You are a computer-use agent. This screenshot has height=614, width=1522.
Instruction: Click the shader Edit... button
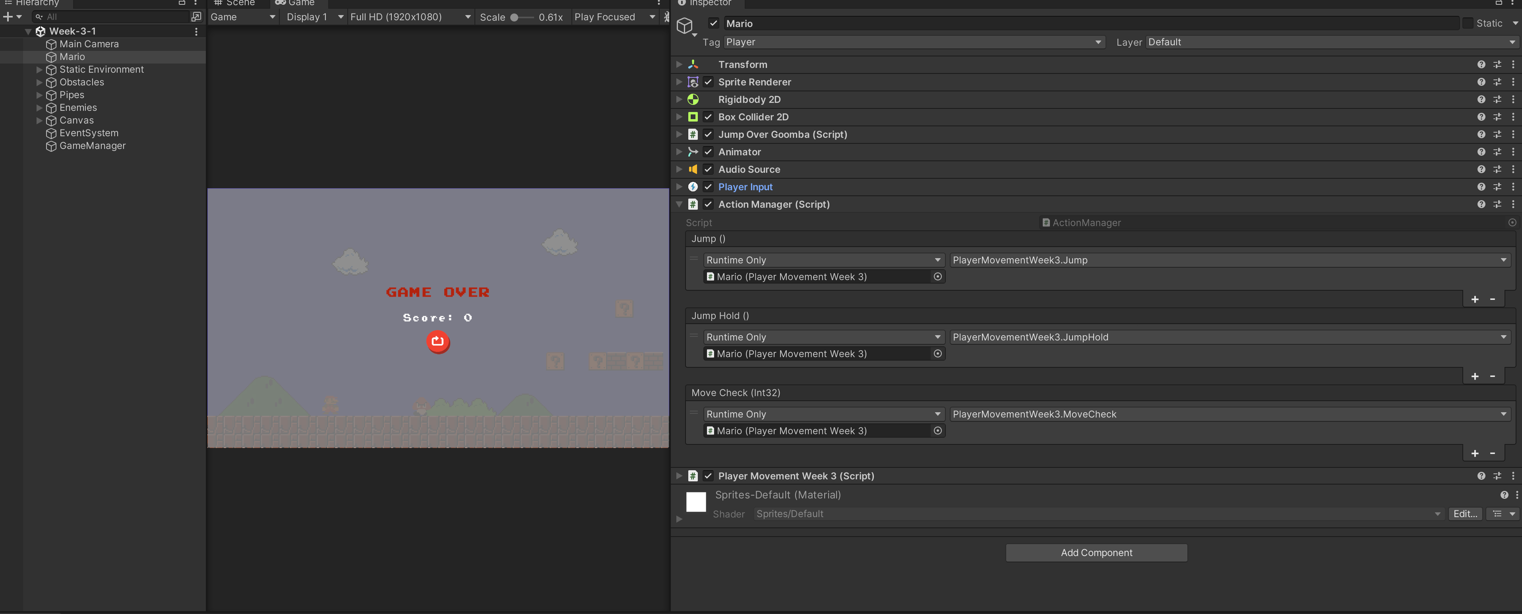(1465, 514)
